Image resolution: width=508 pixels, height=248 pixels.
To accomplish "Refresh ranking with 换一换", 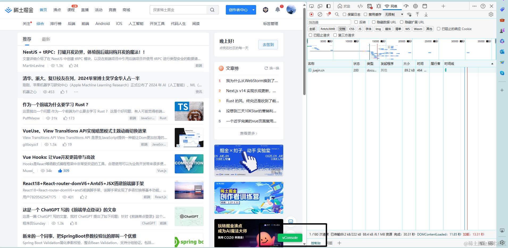I will (272, 68).
